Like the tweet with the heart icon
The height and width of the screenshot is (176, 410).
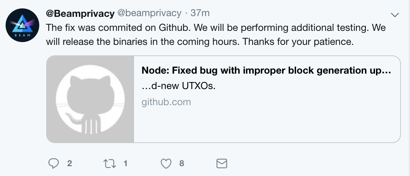166,164
